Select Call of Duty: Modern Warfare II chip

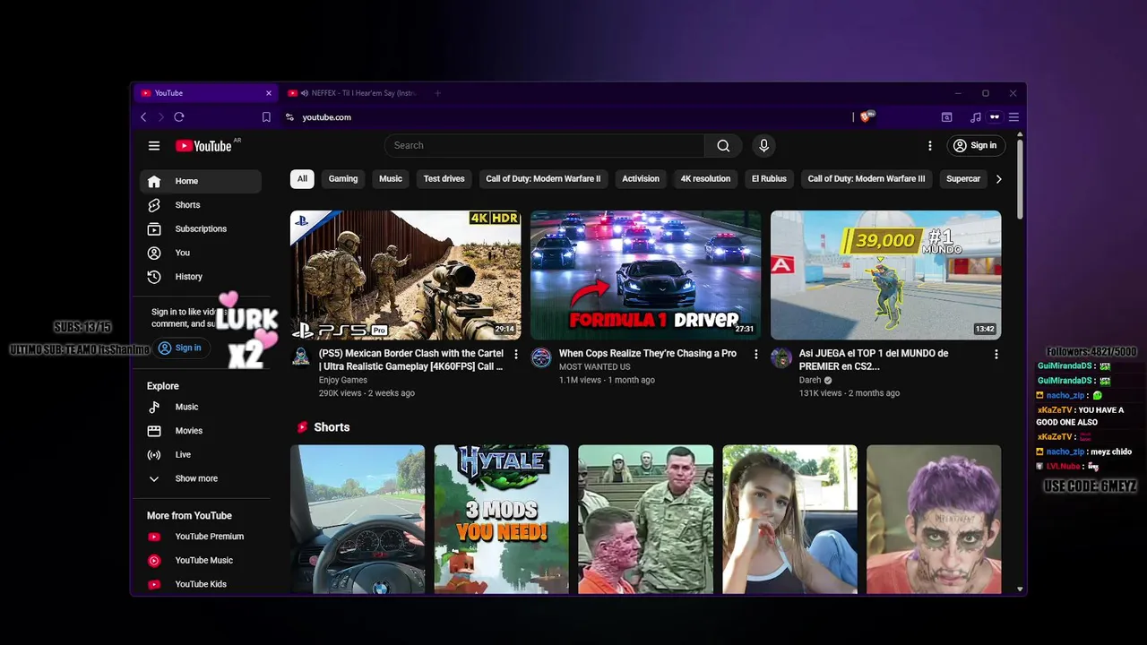(x=543, y=178)
